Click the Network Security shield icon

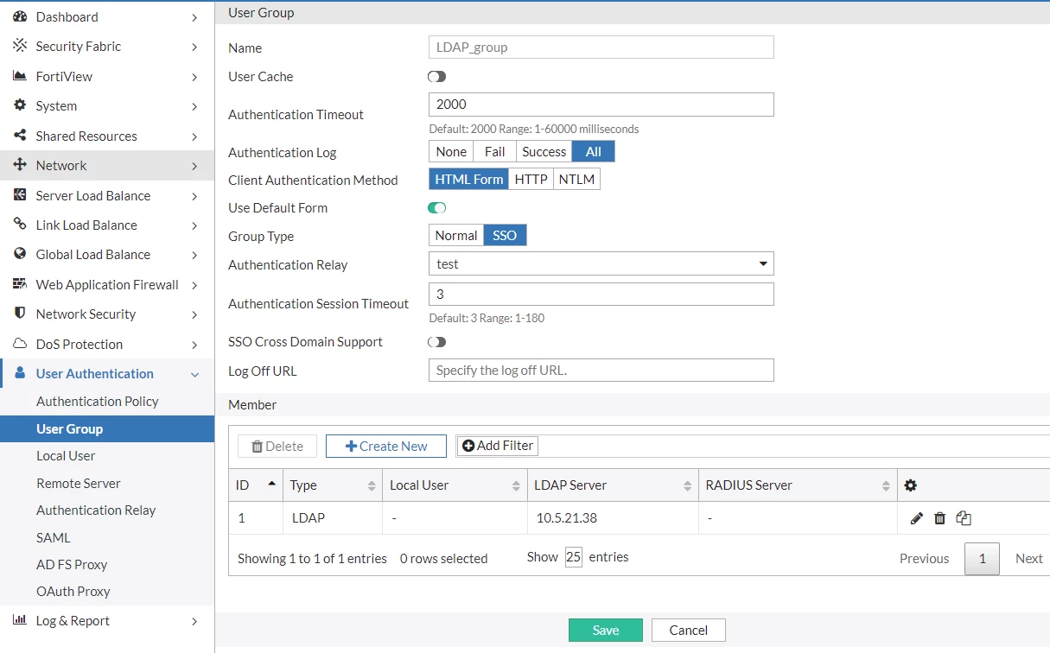20,314
